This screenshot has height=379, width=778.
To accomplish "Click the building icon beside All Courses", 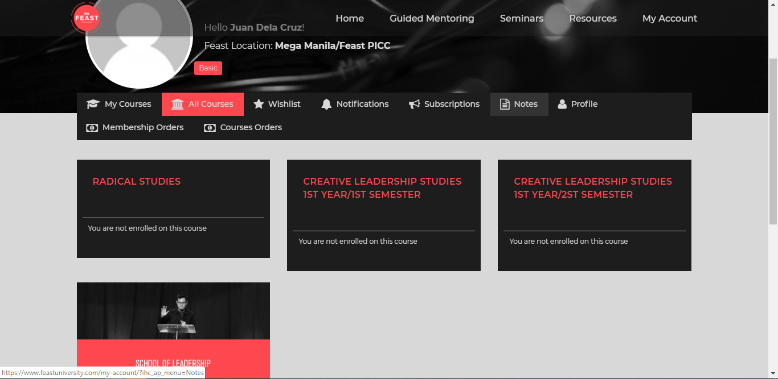I will [177, 104].
